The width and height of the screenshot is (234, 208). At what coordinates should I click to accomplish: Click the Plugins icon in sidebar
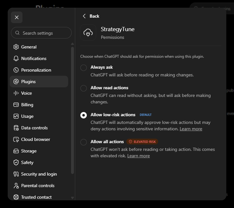16,82
